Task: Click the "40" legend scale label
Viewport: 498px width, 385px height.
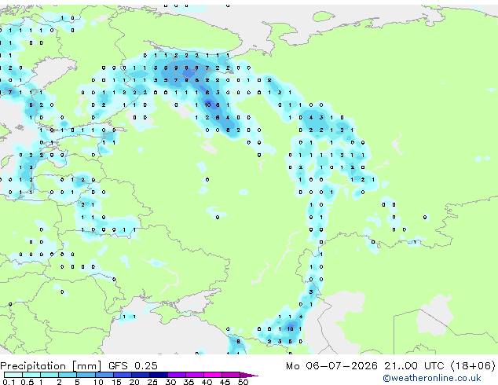Action: (207, 382)
